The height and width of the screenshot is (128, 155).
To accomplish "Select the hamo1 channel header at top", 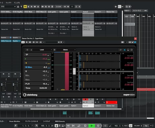I will (76, 12).
